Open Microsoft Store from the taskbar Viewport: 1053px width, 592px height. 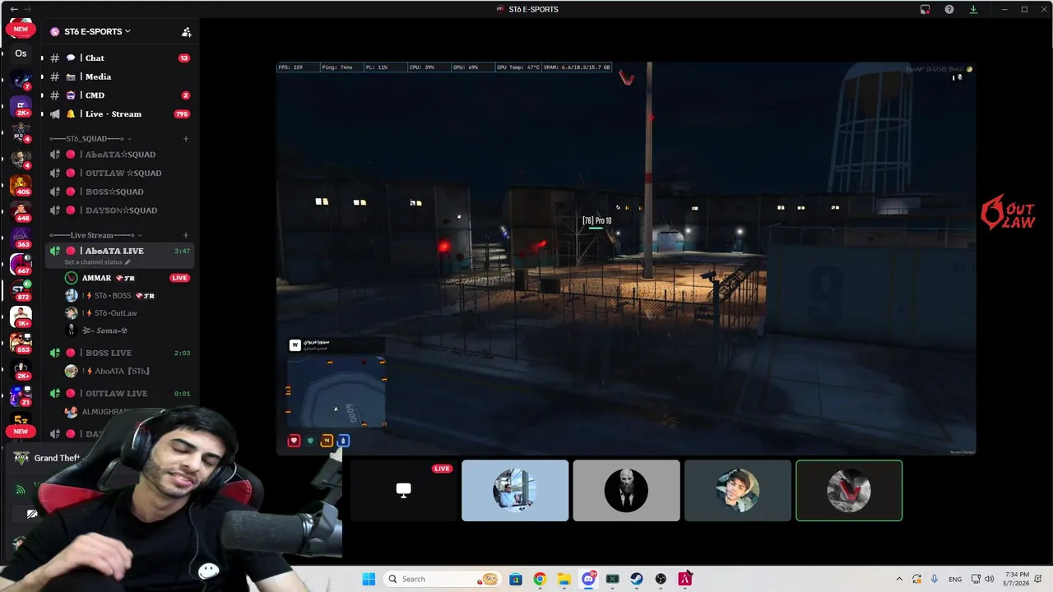click(x=515, y=579)
